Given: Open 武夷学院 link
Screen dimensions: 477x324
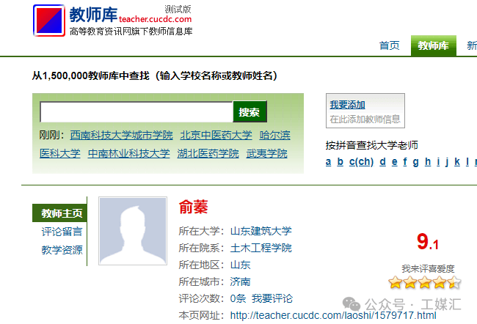Looking at the screenshot, I should [x=266, y=154].
